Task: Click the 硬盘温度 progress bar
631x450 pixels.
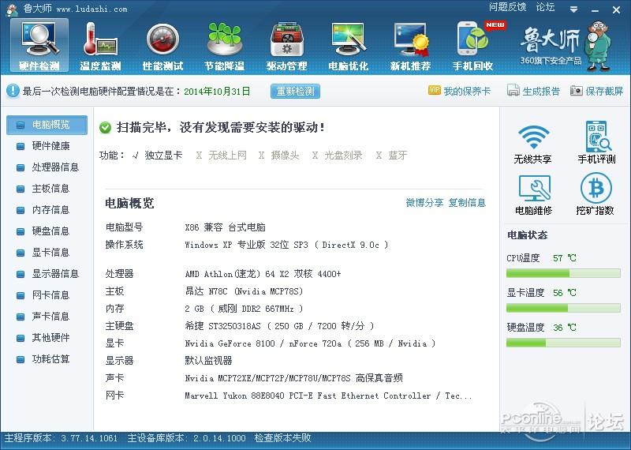Action: [563, 343]
